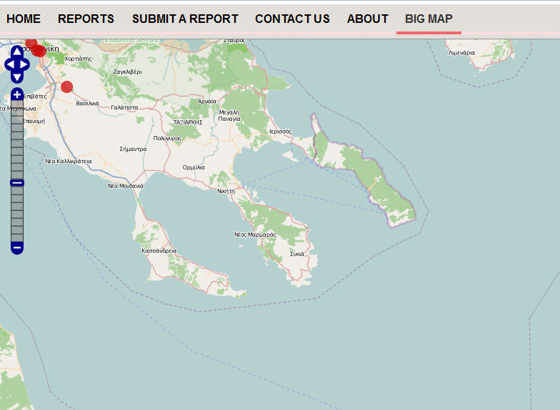Viewport: 560px width, 410px height.
Task: Click the red marker cluster at Thessaloniki
Action: coord(38,49)
